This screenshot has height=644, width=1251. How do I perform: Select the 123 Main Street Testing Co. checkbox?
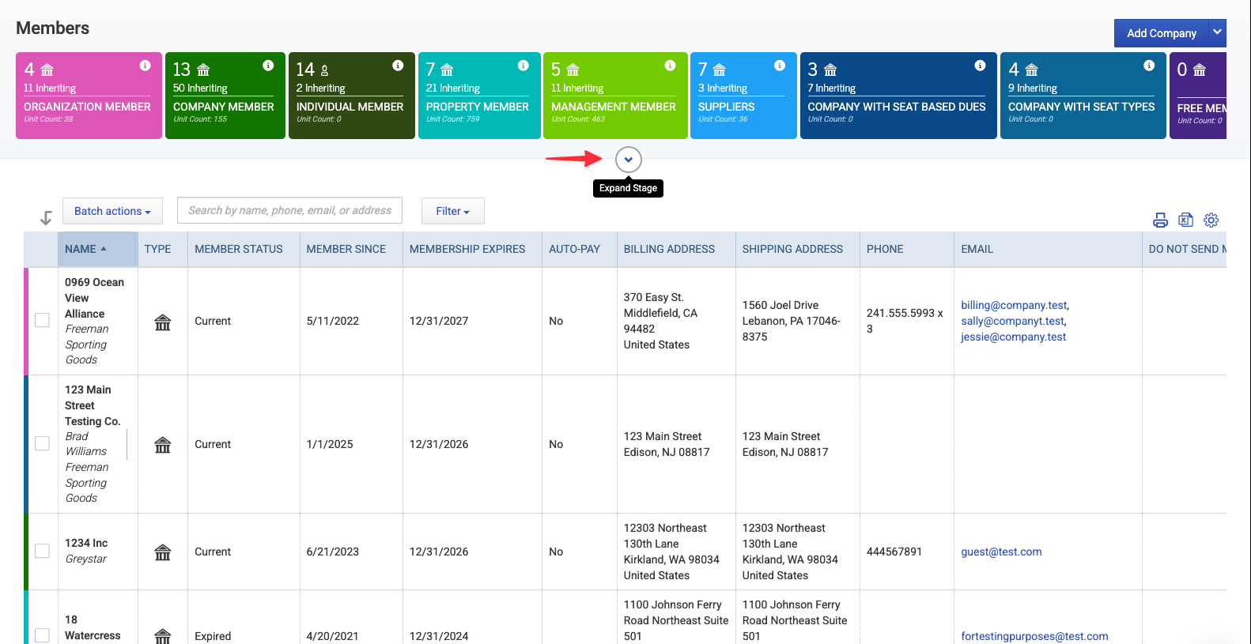42,443
